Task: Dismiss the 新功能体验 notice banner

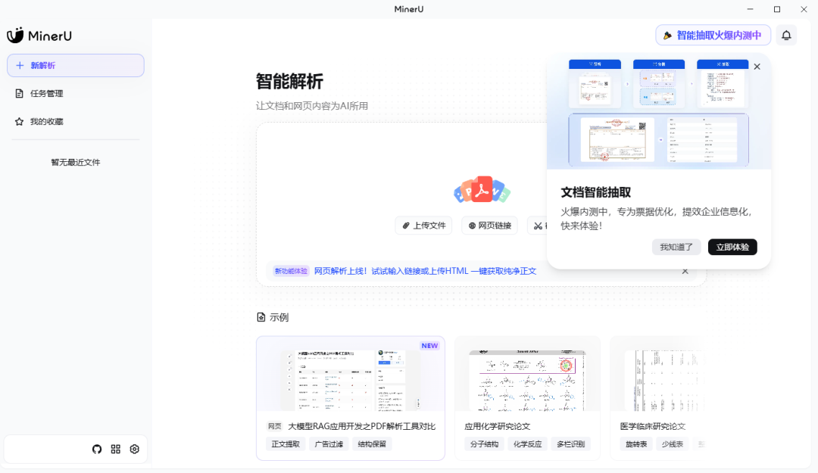Action: [685, 271]
